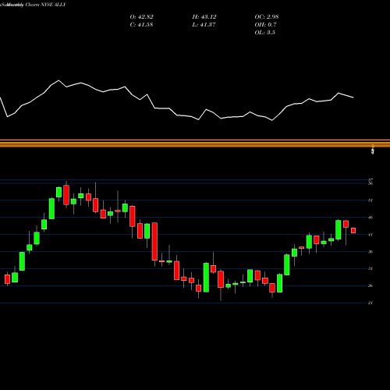Click the 36 price axis label
This screenshot has width=390, height=390.
pos(370,251)
